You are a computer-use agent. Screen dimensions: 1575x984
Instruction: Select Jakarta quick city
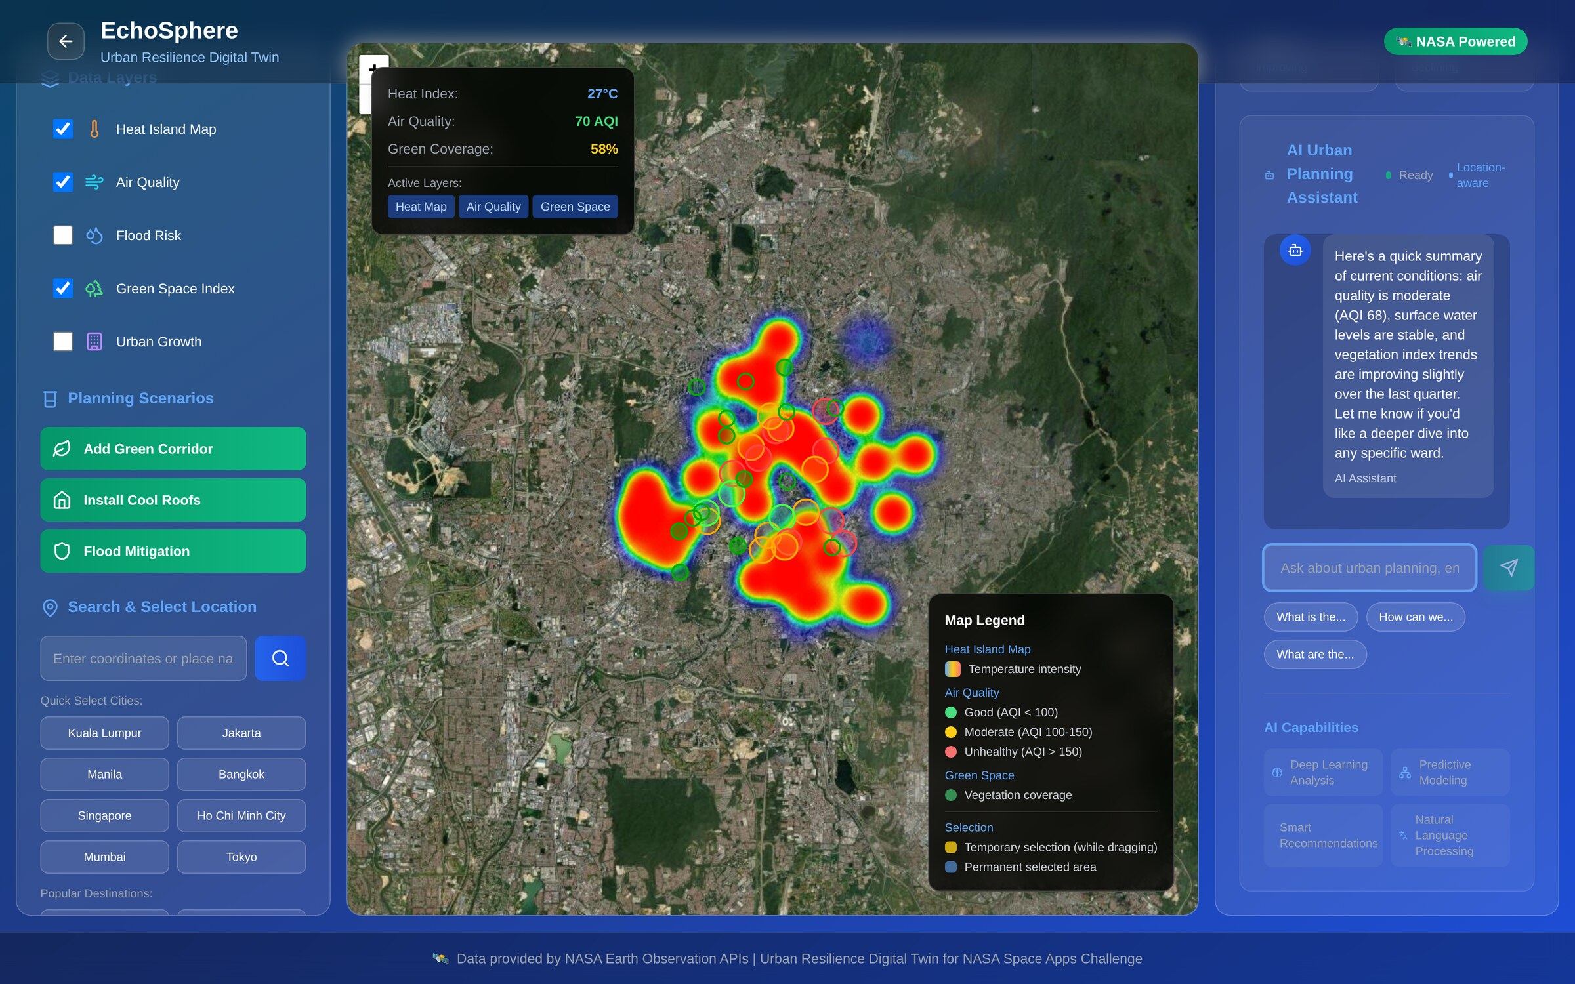[x=241, y=733]
